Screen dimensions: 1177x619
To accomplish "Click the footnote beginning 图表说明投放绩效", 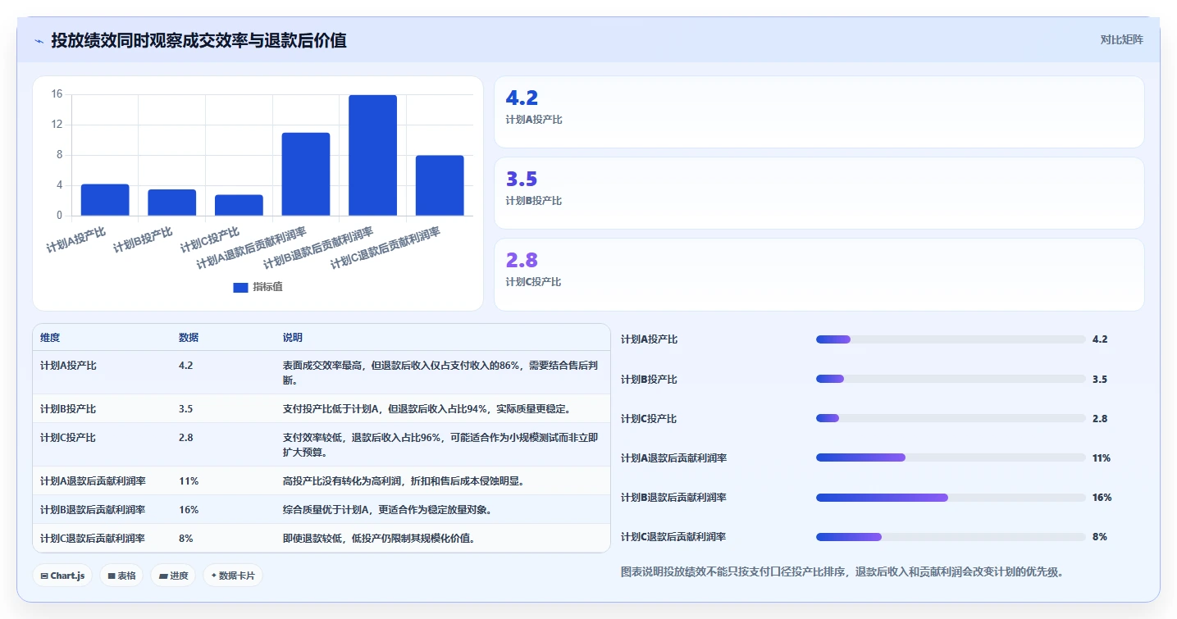I will point(842,572).
